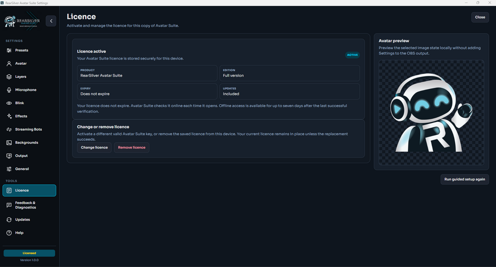Open the Effects settings page
This screenshot has height=267, width=496.
[30, 116]
